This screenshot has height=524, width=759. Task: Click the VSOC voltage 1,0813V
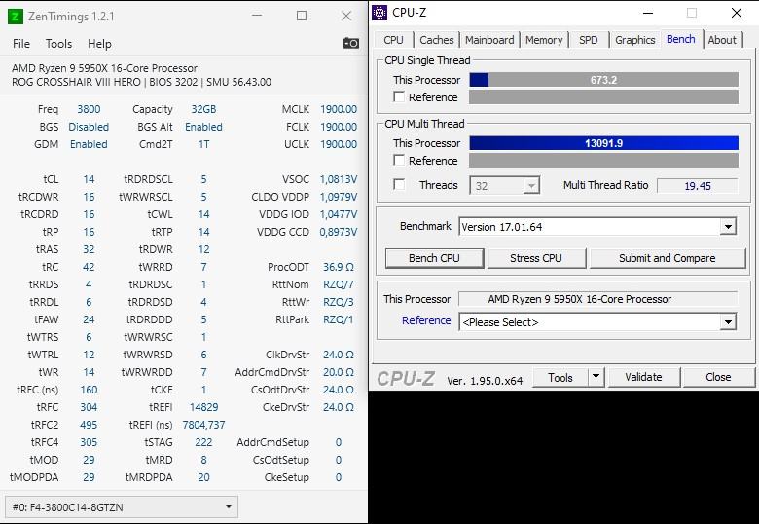coord(339,179)
